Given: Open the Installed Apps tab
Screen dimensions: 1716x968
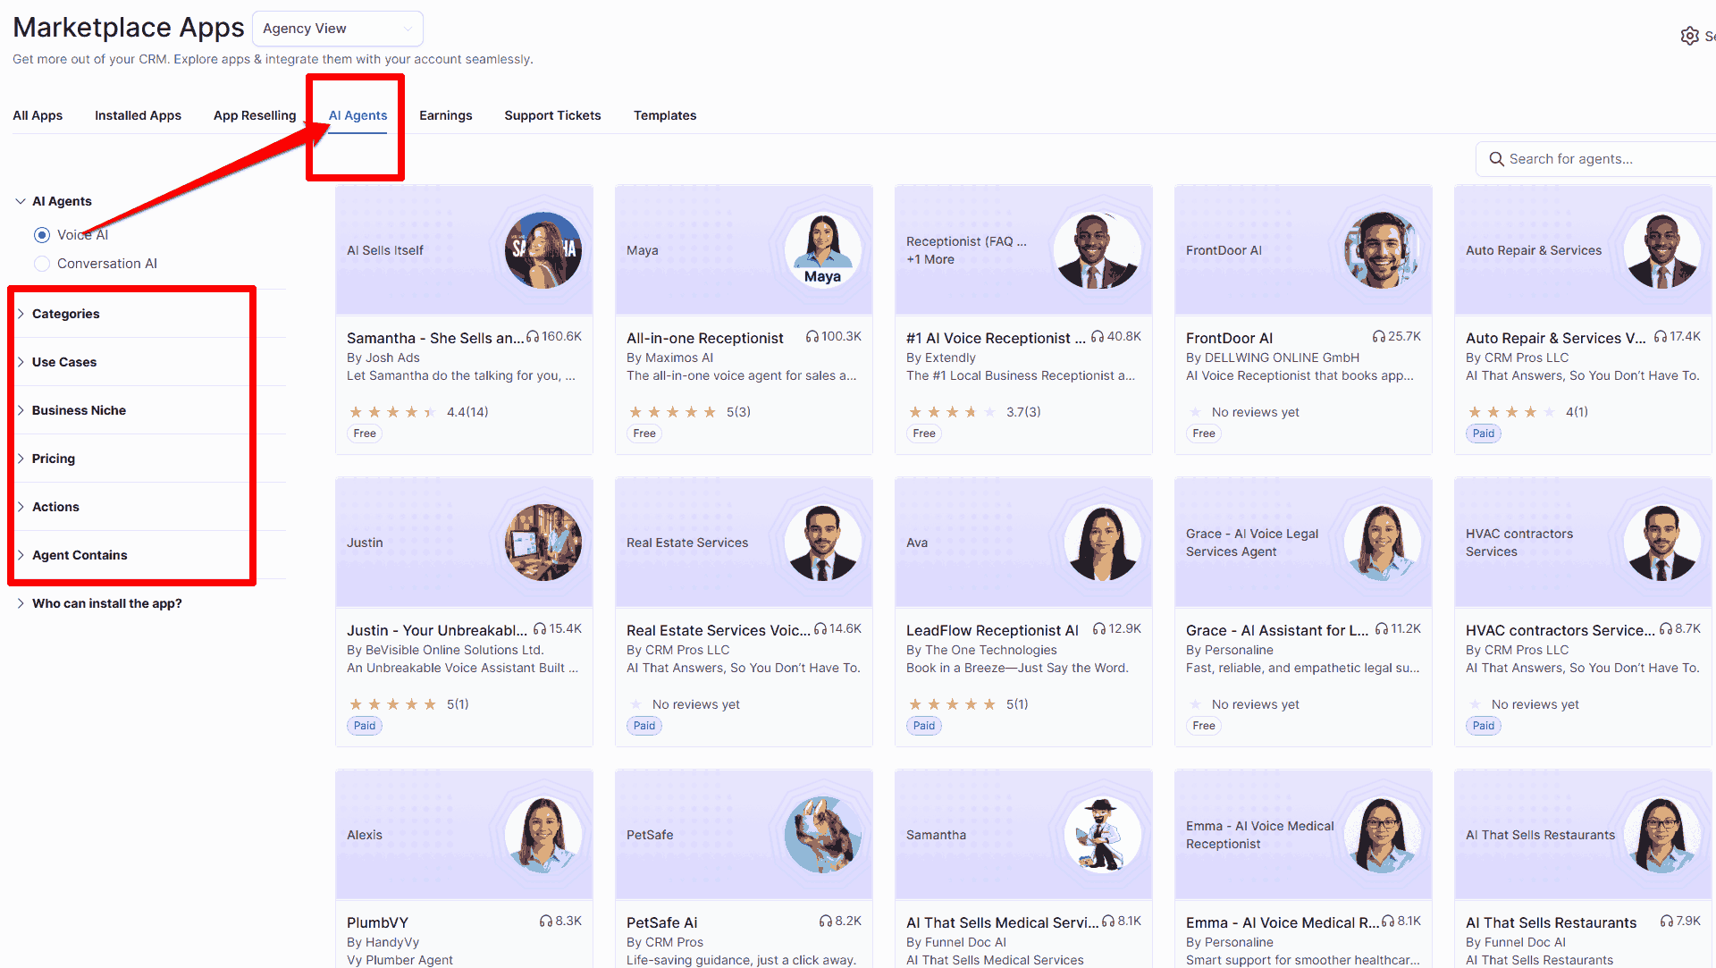Looking at the screenshot, I should [x=138, y=115].
